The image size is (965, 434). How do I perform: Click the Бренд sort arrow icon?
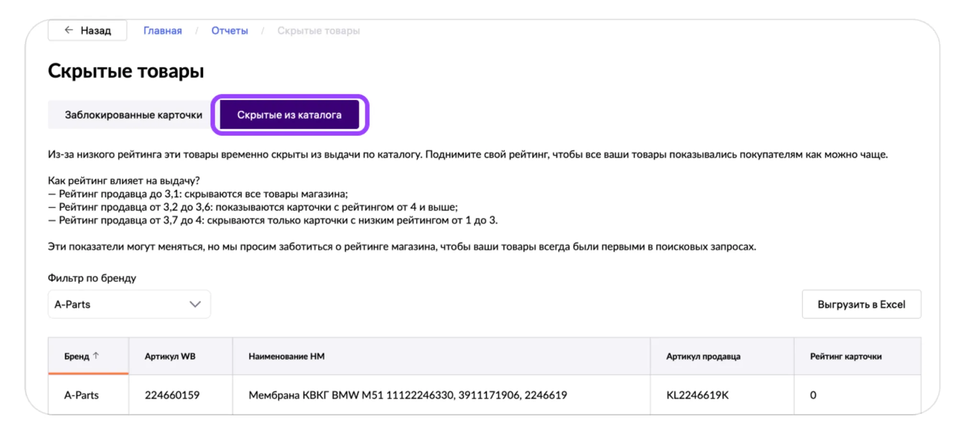[96, 355]
